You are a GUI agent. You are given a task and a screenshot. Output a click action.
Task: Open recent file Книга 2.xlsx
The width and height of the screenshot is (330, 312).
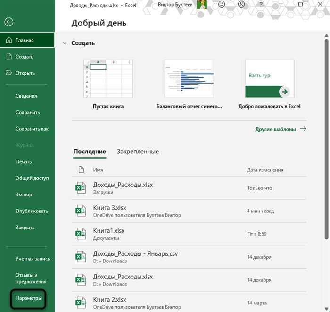[x=189, y=302]
